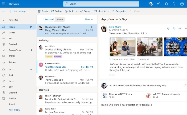Toggle the hamburger navigation pane button
Screen dimensions: 187x115
(x=4, y=11)
